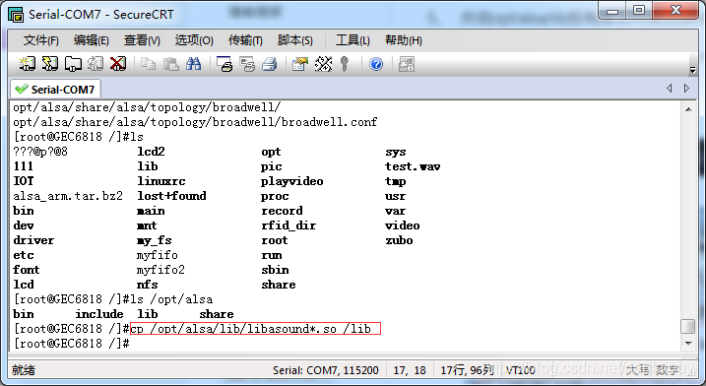Open the 编辑(E) menu
The height and width of the screenshot is (386, 706).
click(x=92, y=40)
